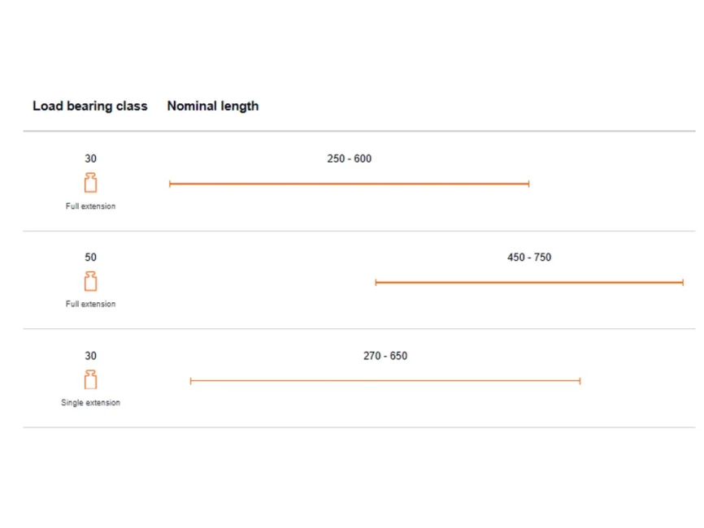The image size is (704, 528).
Task: Click the left end cap of the 270 - 650 bar
Action: click(x=190, y=380)
